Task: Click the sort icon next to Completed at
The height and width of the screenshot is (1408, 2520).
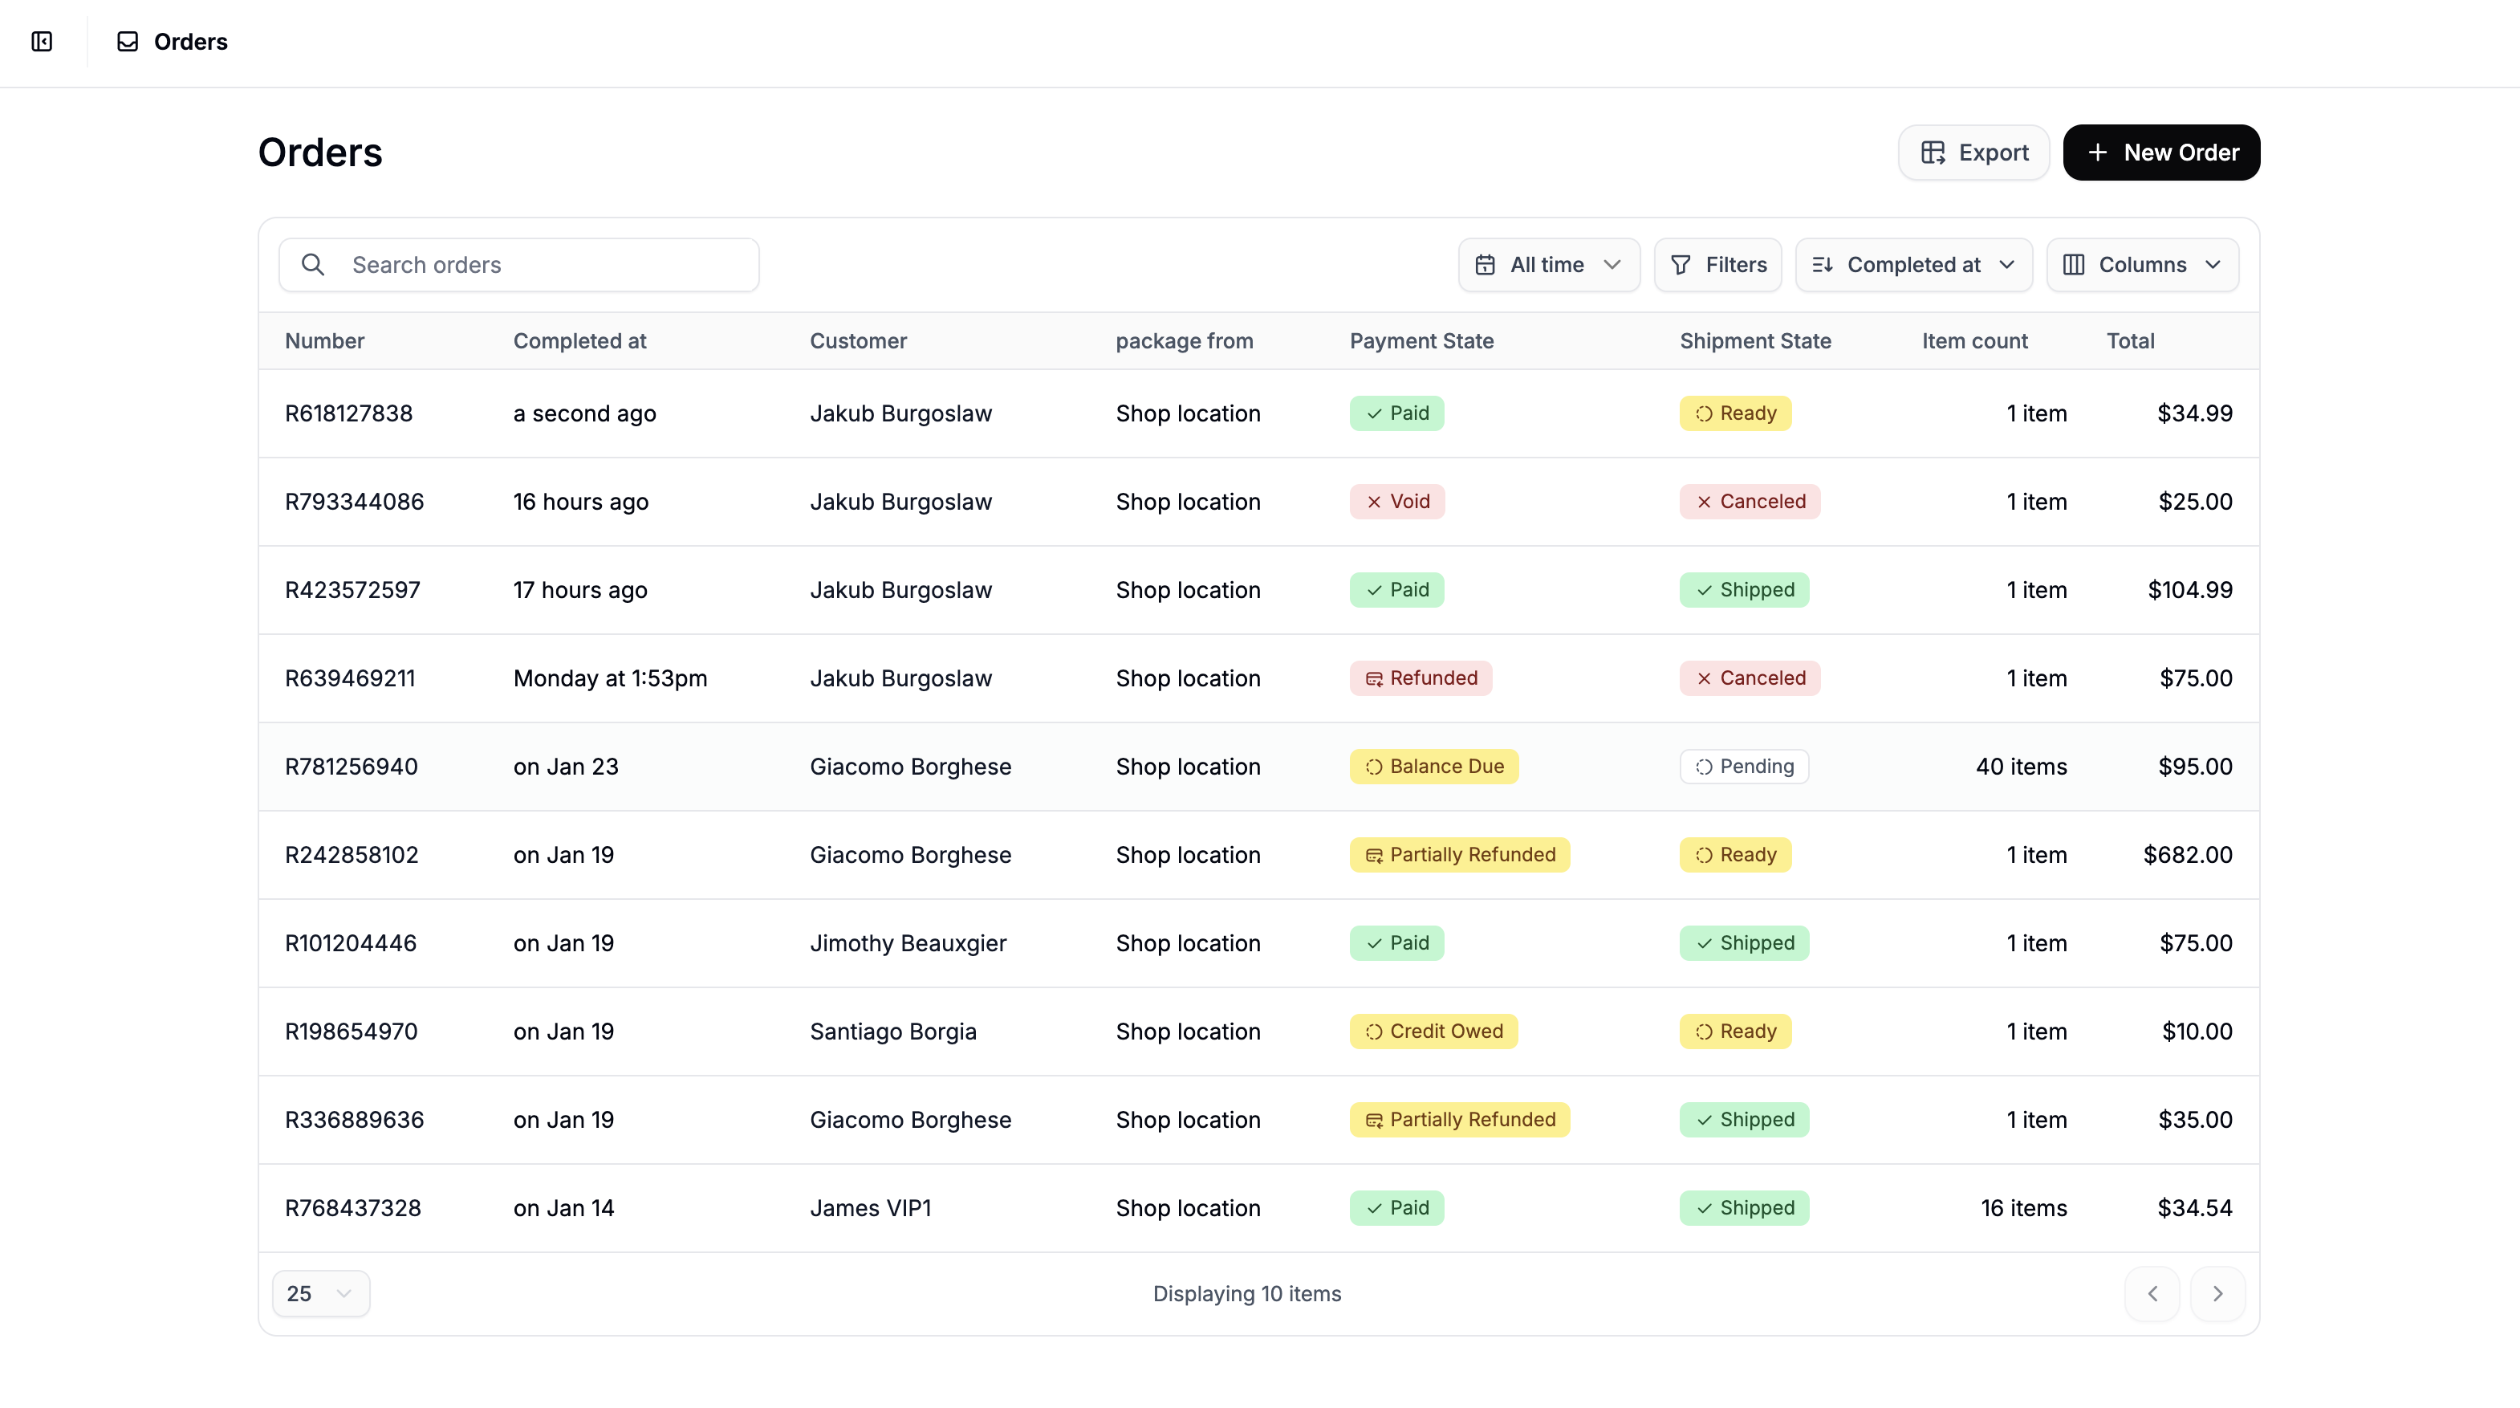Action: coord(1824,264)
